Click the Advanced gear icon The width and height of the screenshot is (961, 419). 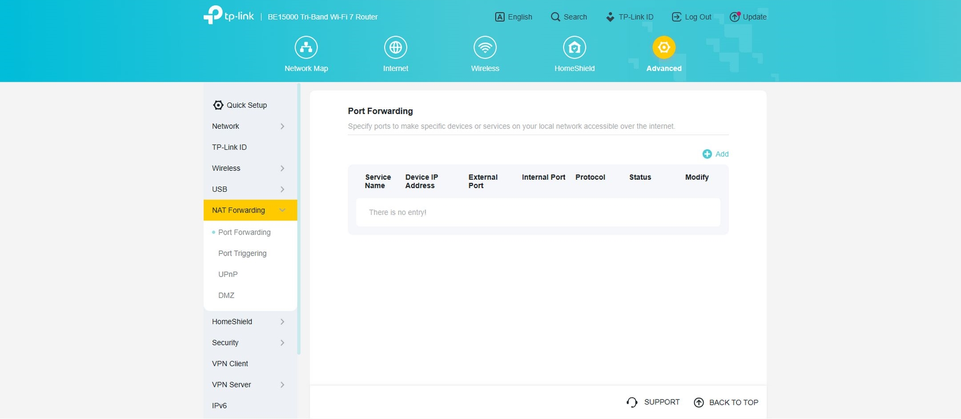tap(663, 47)
